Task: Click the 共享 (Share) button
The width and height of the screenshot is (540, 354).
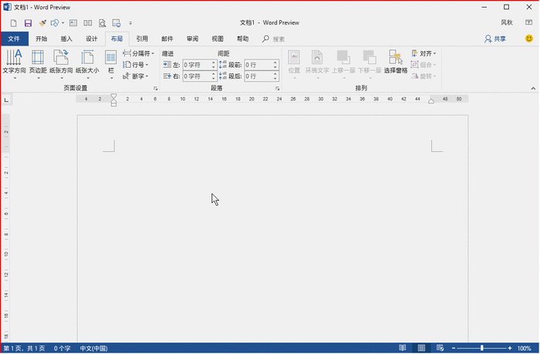Action: pos(495,39)
